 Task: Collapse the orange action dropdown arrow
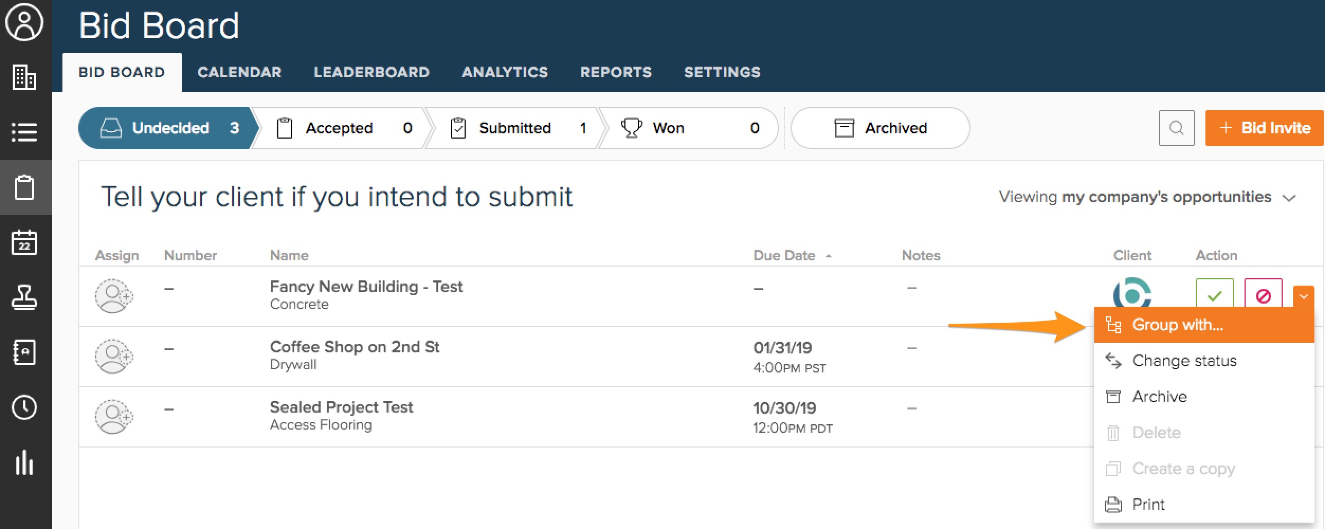pos(1303,296)
